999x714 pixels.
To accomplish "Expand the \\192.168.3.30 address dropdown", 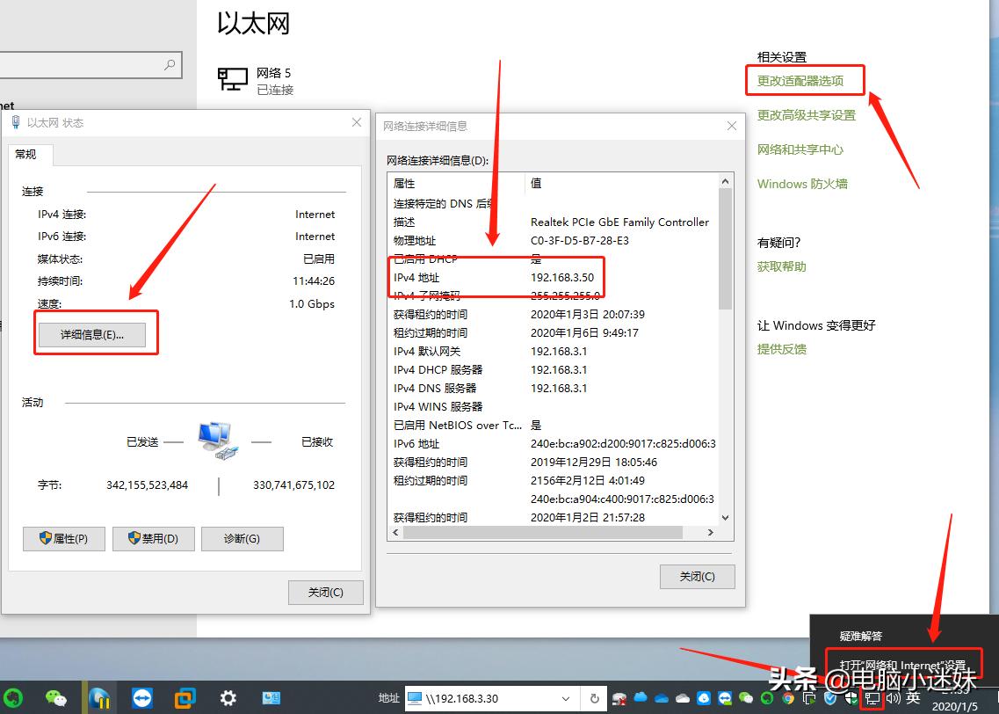I will 566,697.
